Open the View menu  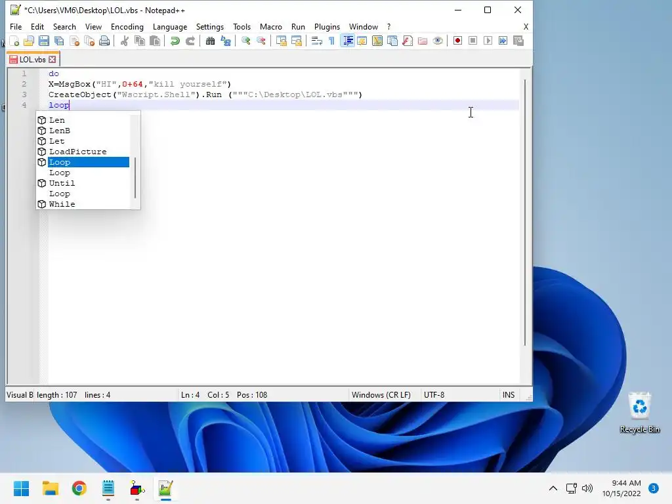pos(93,26)
